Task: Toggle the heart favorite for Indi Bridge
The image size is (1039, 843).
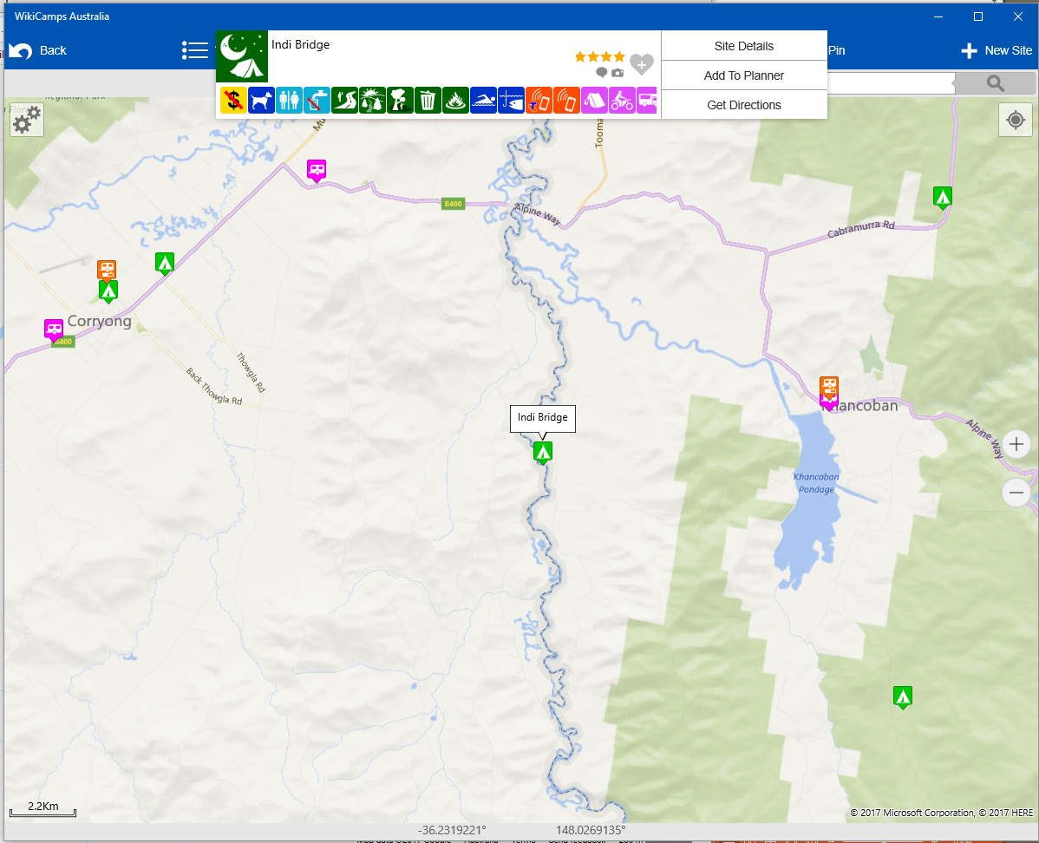Action: click(642, 64)
